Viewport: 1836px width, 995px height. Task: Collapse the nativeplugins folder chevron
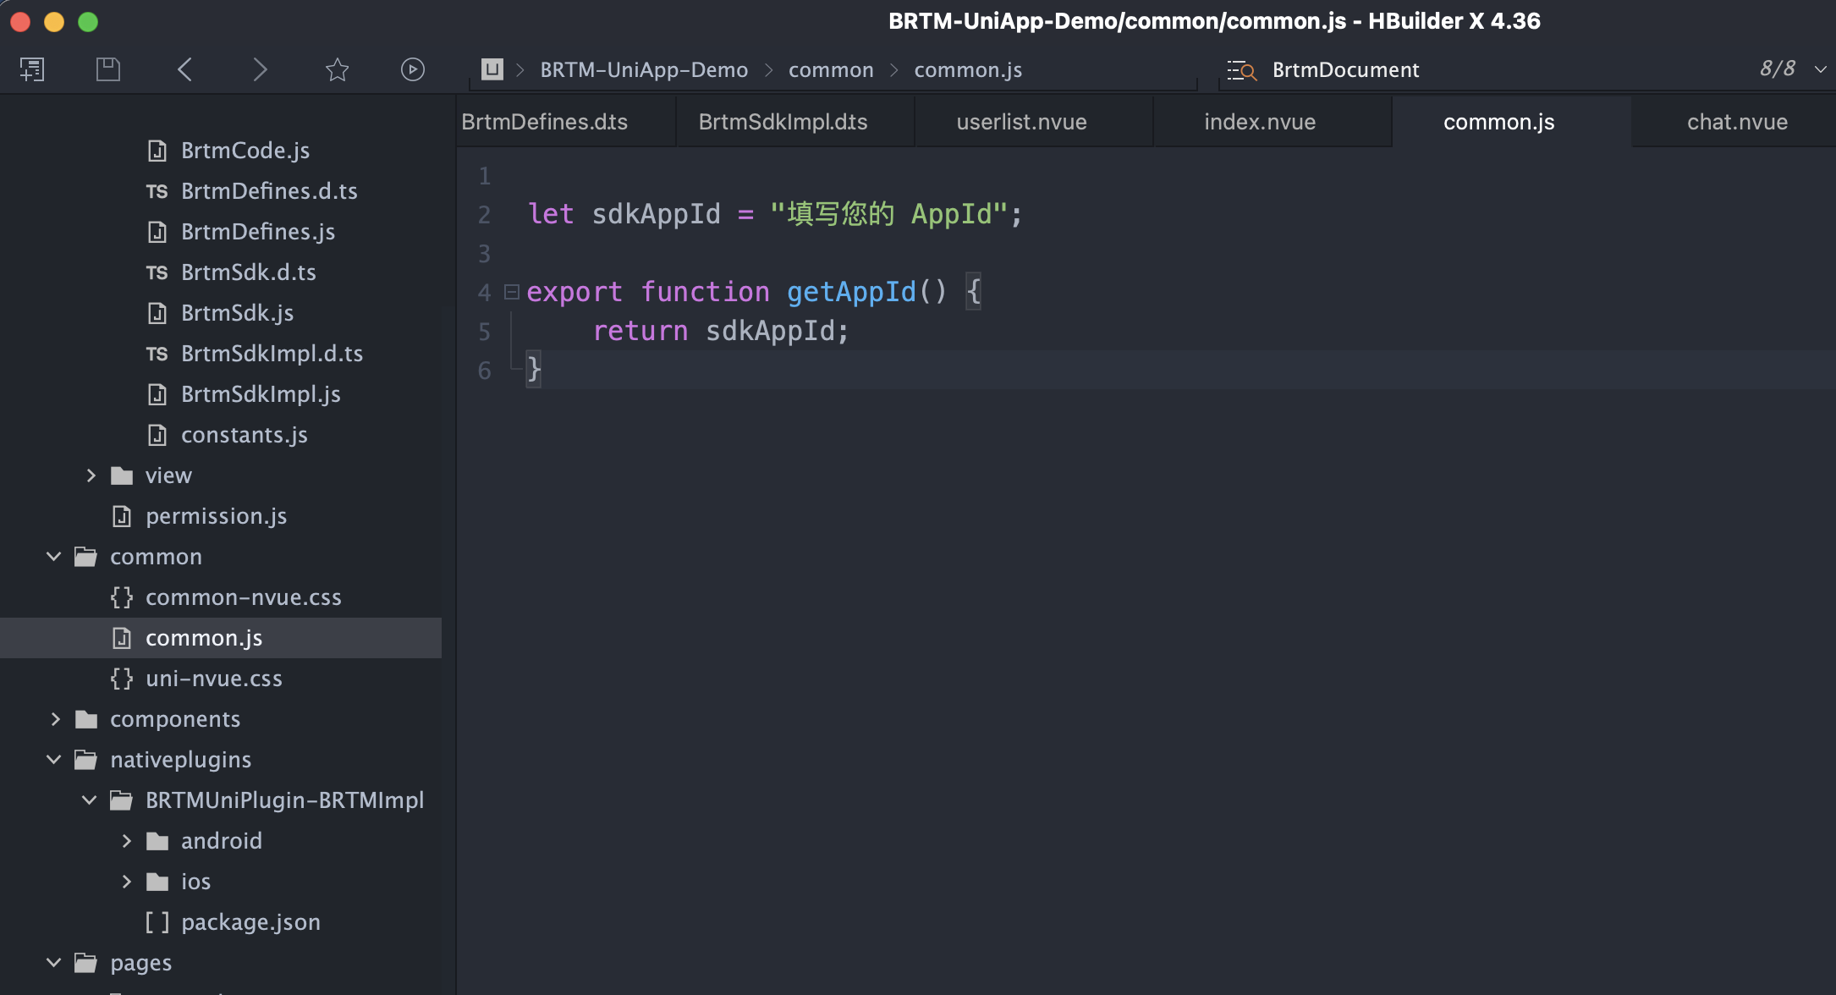[53, 760]
